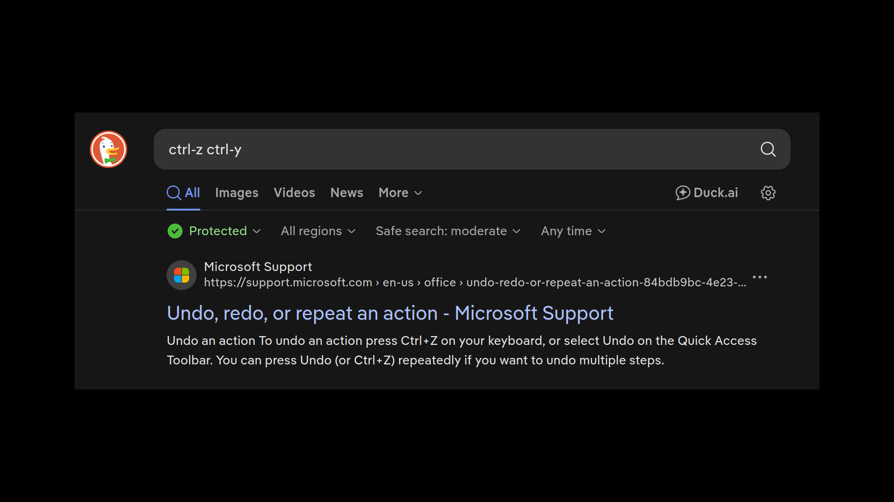This screenshot has height=502, width=894.
Task: Open the settings gear icon
Action: coord(768,193)
